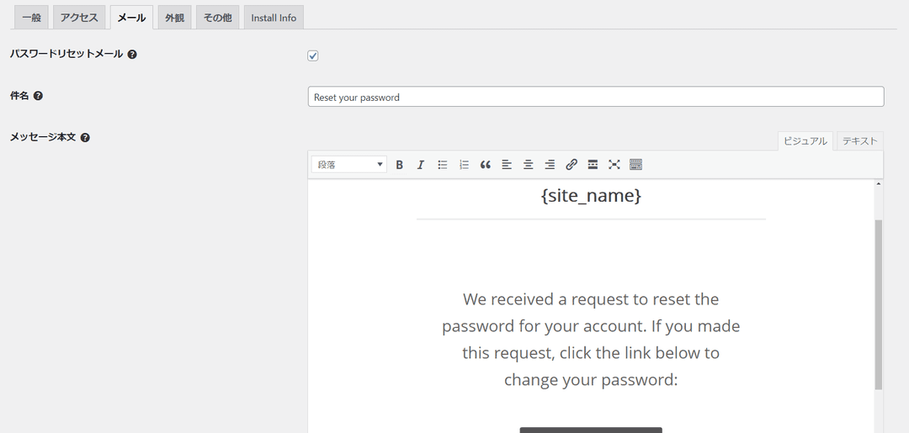This screenshot has width=909, height=433.
Task: Switch to the 外観 tab
Action: click(174, 18)
